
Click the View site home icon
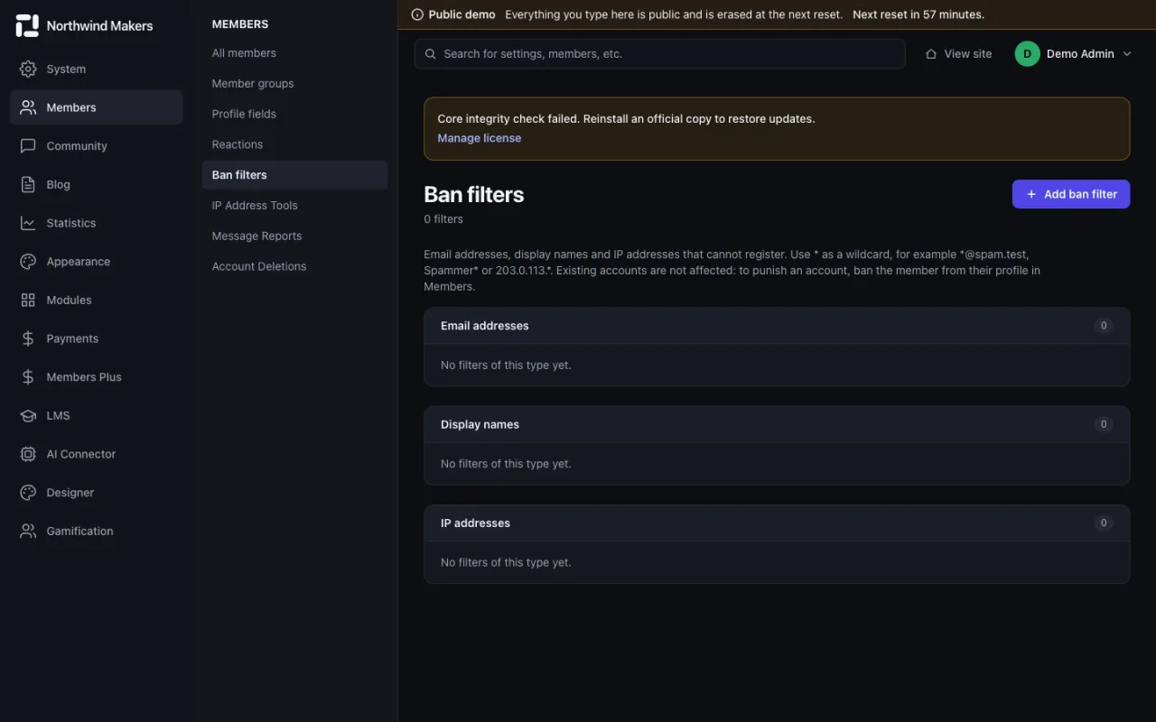point(931,54)
